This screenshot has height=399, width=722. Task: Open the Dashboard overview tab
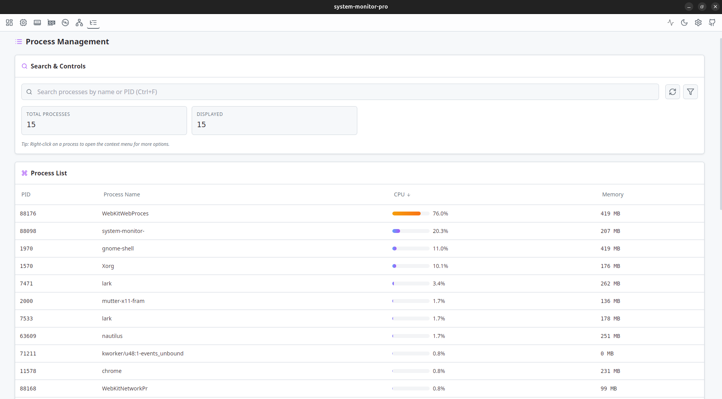[9, 23]
